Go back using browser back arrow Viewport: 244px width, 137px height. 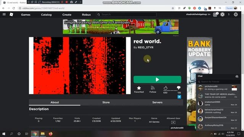click(3, 8)
